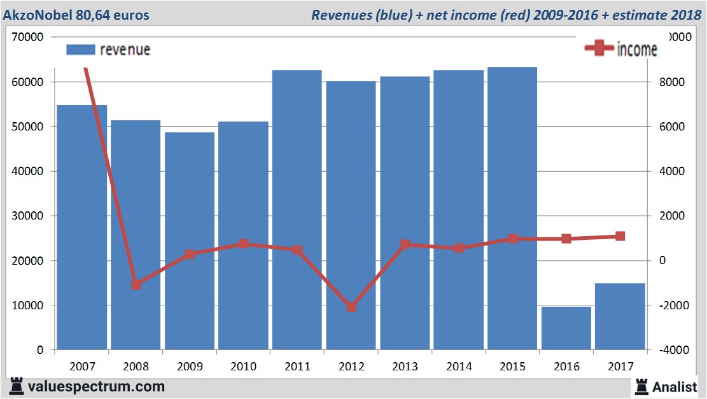707x399 pixels.
Task: Click the -4000 right axis label
Action: (x=674, y=350)
